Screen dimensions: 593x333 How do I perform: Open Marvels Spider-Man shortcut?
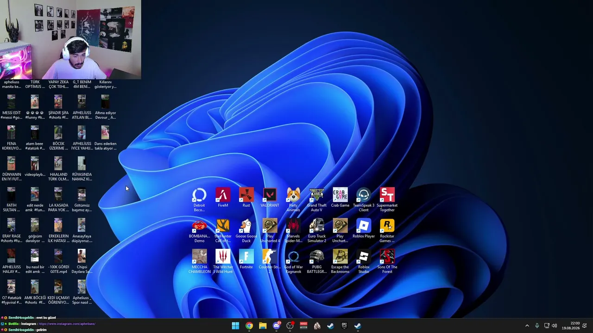pos(293,230)
